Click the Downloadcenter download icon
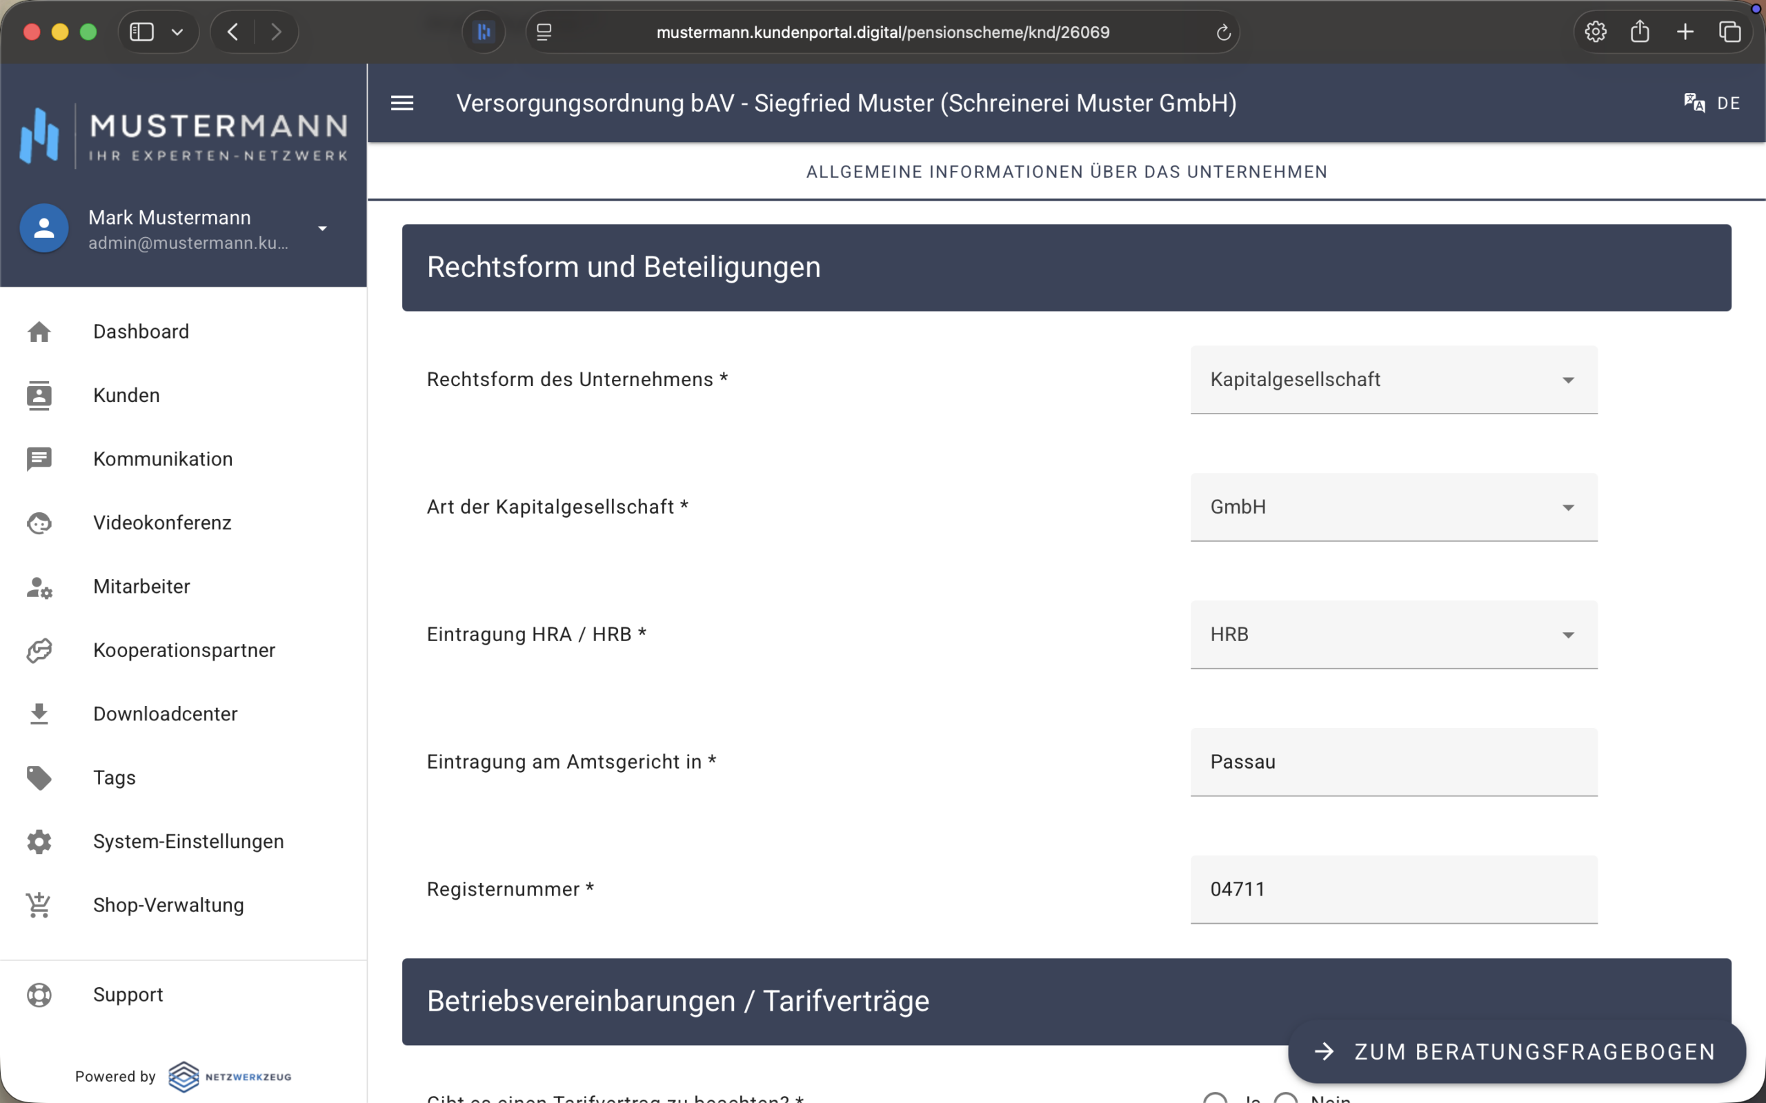This screenshot has width=1766, height=1103. coord(39,714)
